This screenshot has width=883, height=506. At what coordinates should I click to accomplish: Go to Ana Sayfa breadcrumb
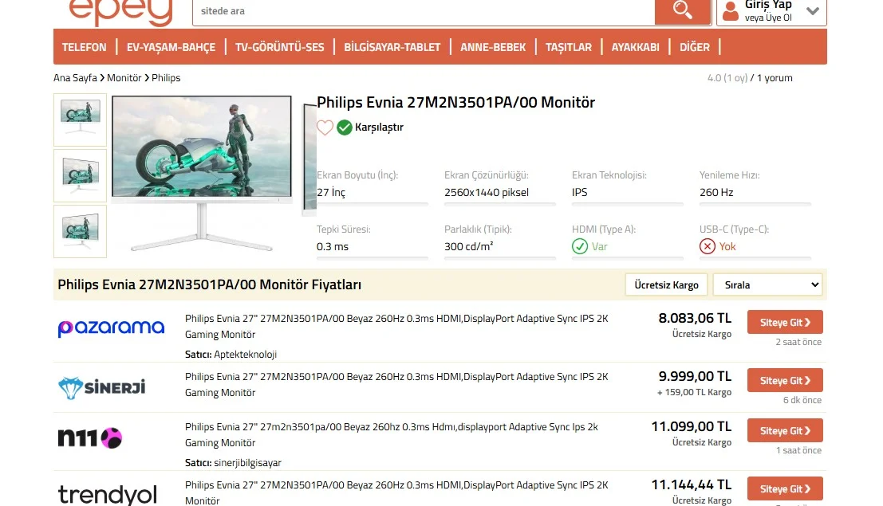(x=75, y=77)
